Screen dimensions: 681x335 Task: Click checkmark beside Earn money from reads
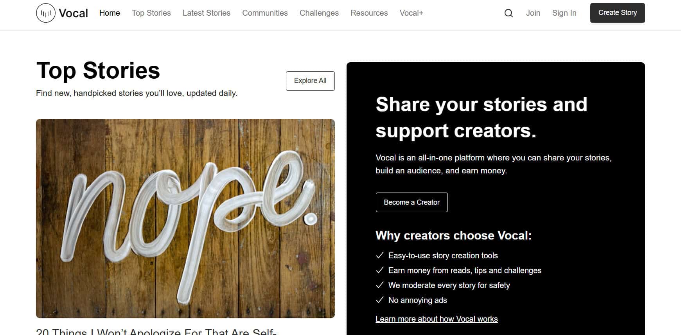[379, 270]
